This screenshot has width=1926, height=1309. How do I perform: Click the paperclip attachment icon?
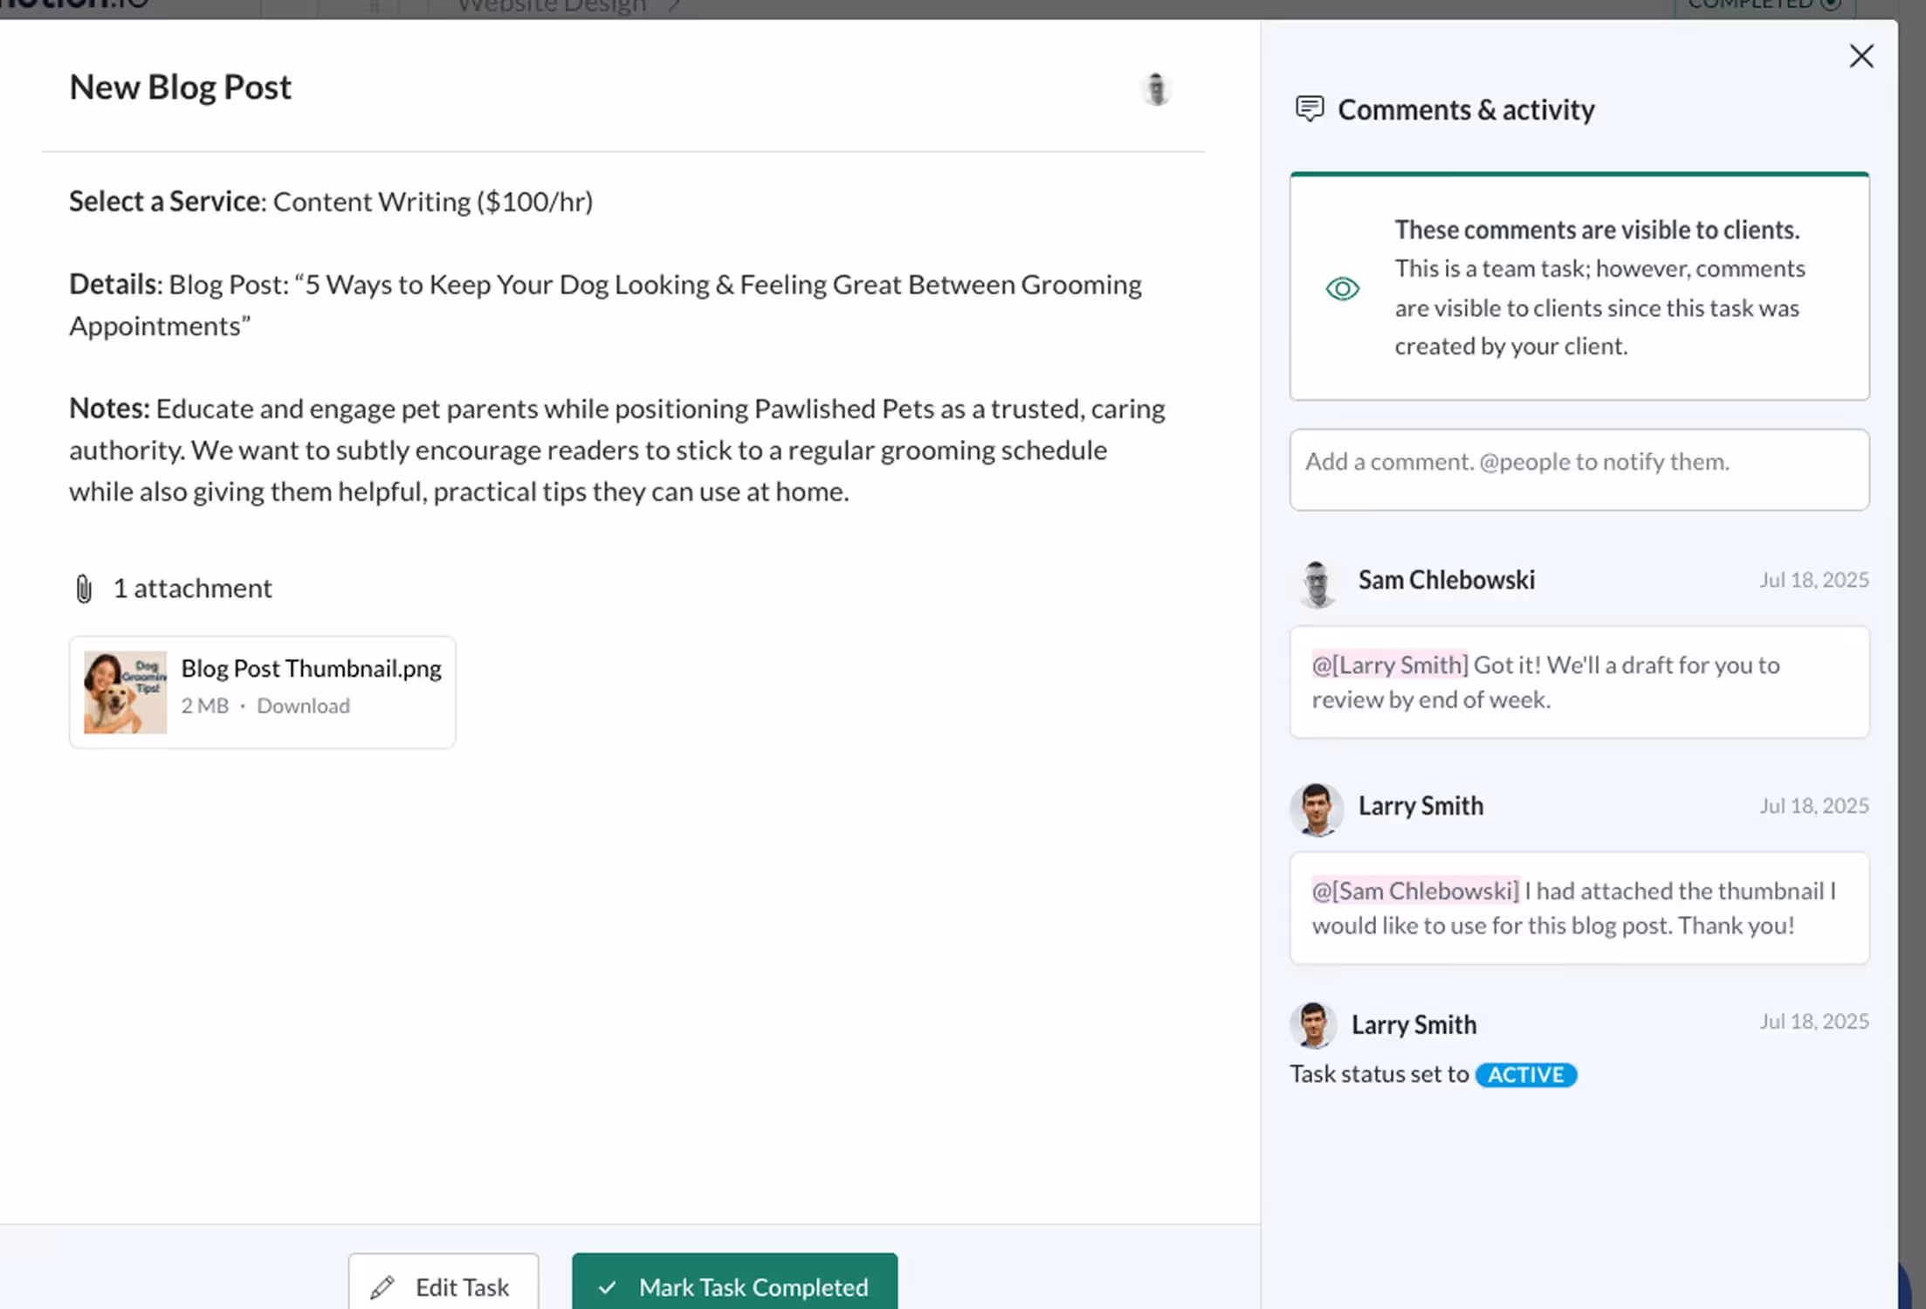pos(84,589)
